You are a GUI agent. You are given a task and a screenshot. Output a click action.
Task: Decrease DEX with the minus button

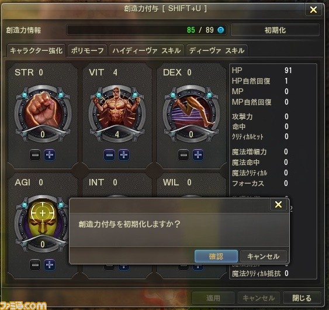point(183,155)
